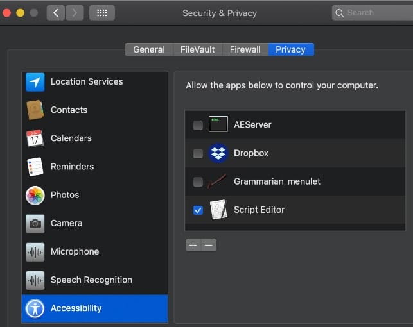This screenshot has height=327, width=413.
Task: Click the Dropbox app icon
Action: pyautogui.click(x=218, y=153)
